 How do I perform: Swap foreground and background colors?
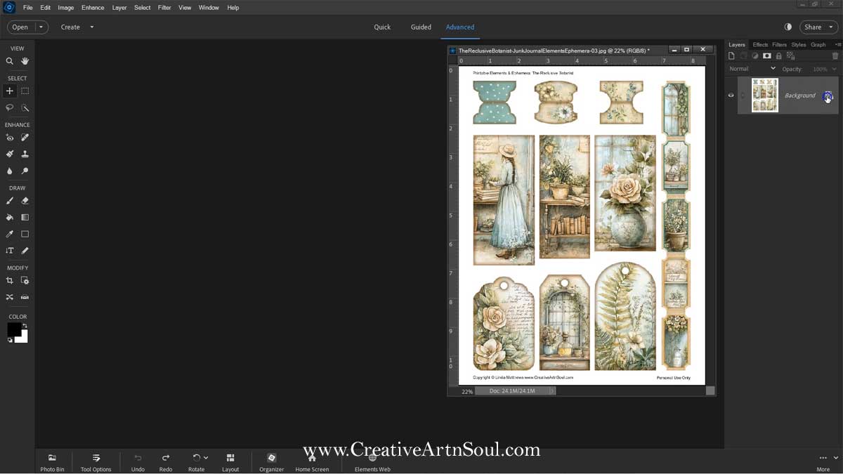pyautogui.click(x=25, y=326)
